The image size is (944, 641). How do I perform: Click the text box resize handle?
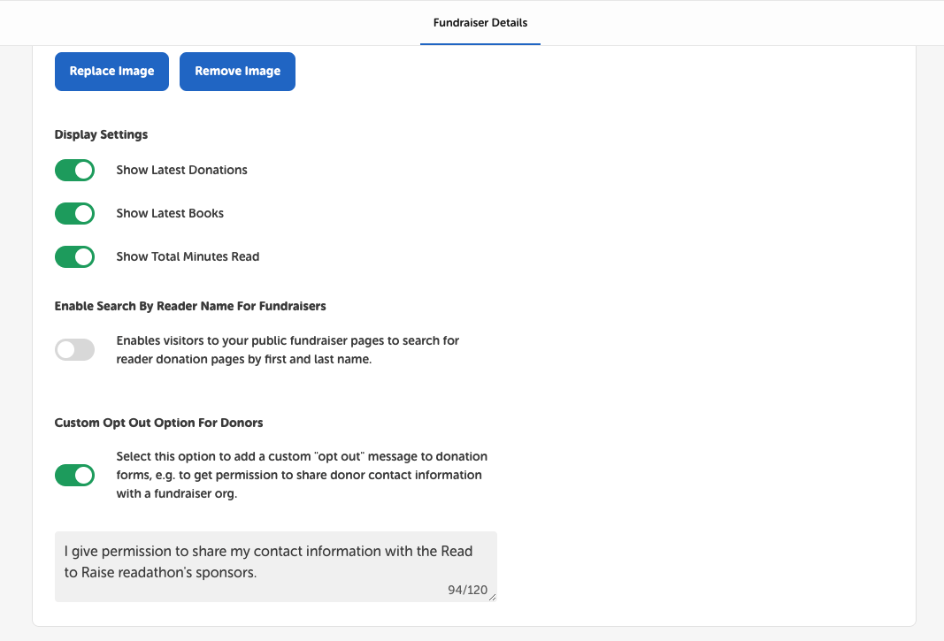coord(493,599)
